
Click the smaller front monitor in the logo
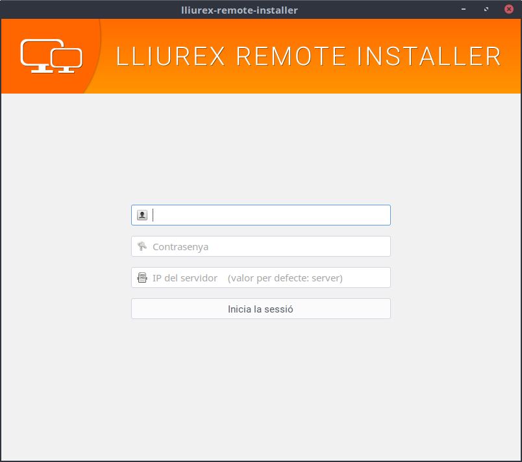[x=67, y=60]
